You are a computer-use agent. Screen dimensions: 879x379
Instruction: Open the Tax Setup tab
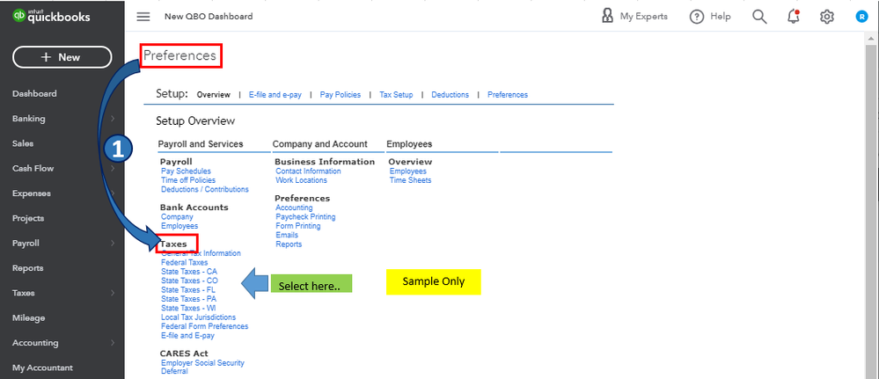click(396, 95)
